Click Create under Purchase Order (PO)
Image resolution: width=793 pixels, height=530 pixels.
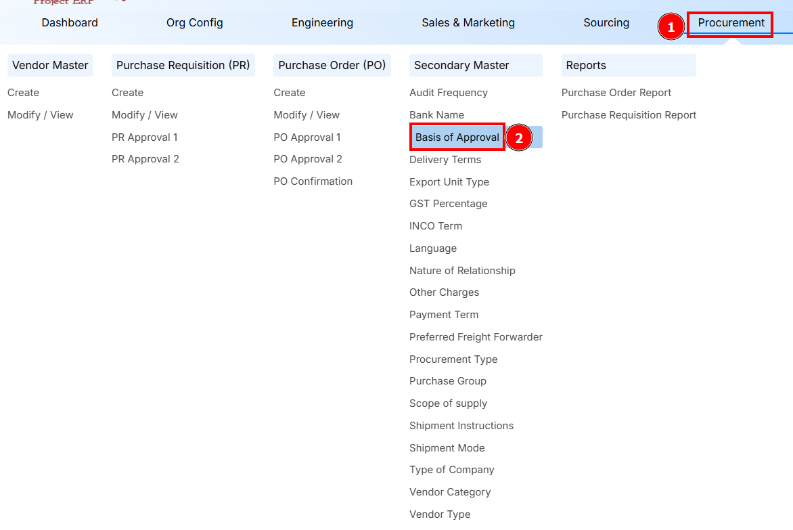pos(290,93)
